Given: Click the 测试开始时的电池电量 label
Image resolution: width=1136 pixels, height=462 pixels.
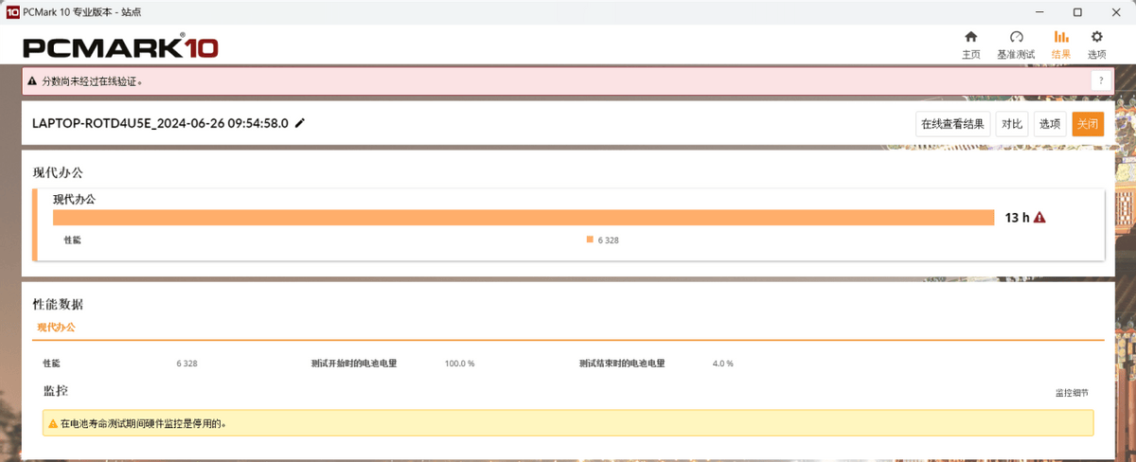Looking at the screenshot, I should tap(353, 364).
